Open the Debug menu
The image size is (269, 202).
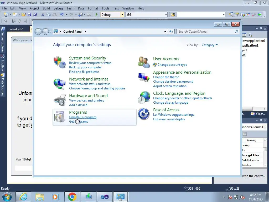tap(58, 8)
